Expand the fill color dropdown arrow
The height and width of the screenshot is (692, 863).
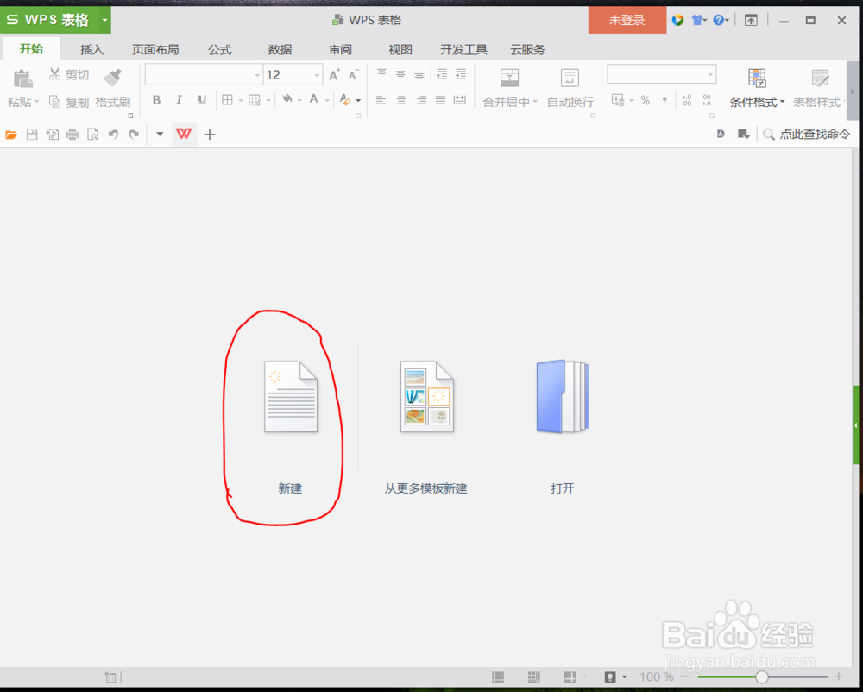pyautogui.click(x=299, y=101)
